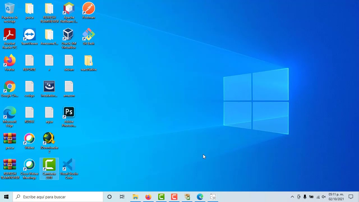This screenshot has width=359, height=202.
Task: Open the Papelera de reciclaje desktop icon
Action: 10,13
